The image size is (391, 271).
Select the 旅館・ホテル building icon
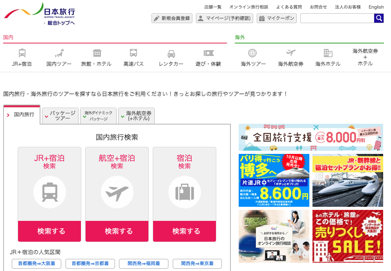tap(97, 53)
